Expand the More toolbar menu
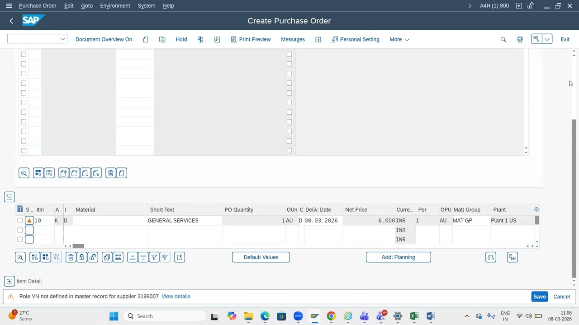This screenshot has width=579, height=325. [x=399, y=39]
